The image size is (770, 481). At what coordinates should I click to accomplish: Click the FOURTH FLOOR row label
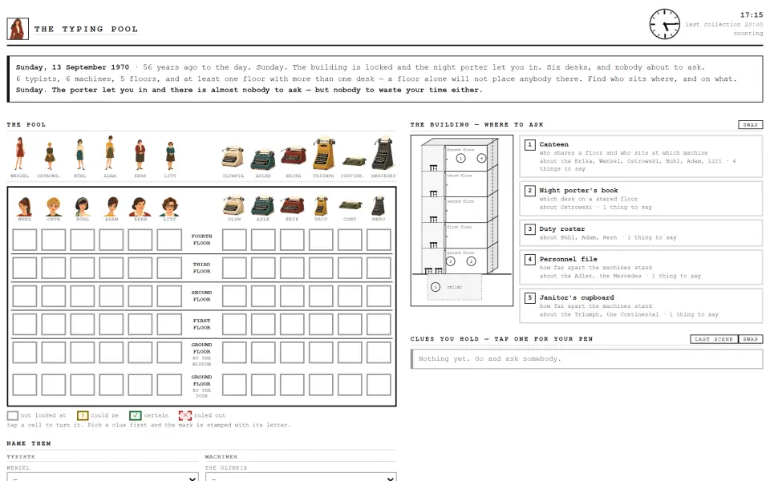[x=202, y=240]
